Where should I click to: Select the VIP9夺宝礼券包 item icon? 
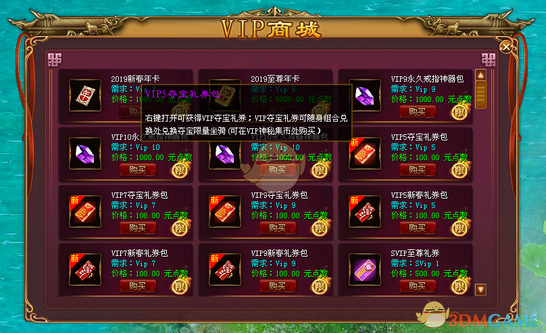[225, 211]
